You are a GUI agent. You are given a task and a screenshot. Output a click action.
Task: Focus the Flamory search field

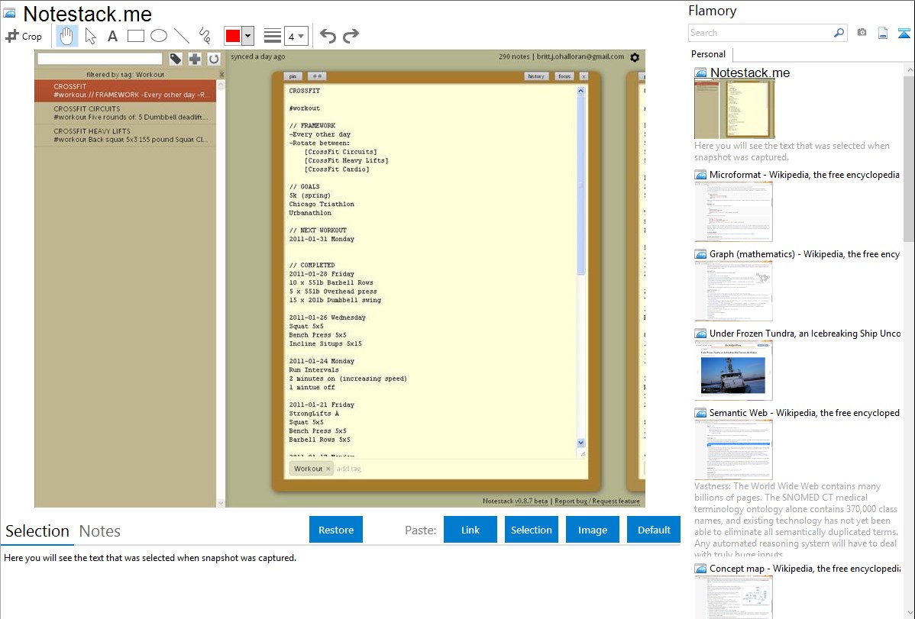(x=761, y=33)
